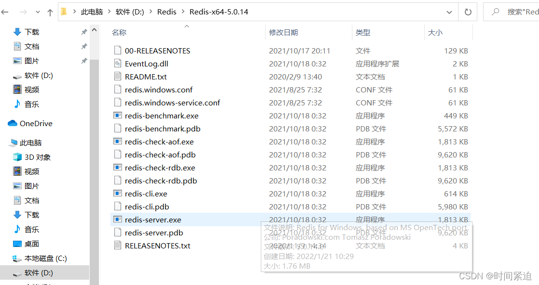Select 此电脑 in the address breadcrumb
Image resolution: width=539 pixels, height=285 pixels.
[92, 12]
